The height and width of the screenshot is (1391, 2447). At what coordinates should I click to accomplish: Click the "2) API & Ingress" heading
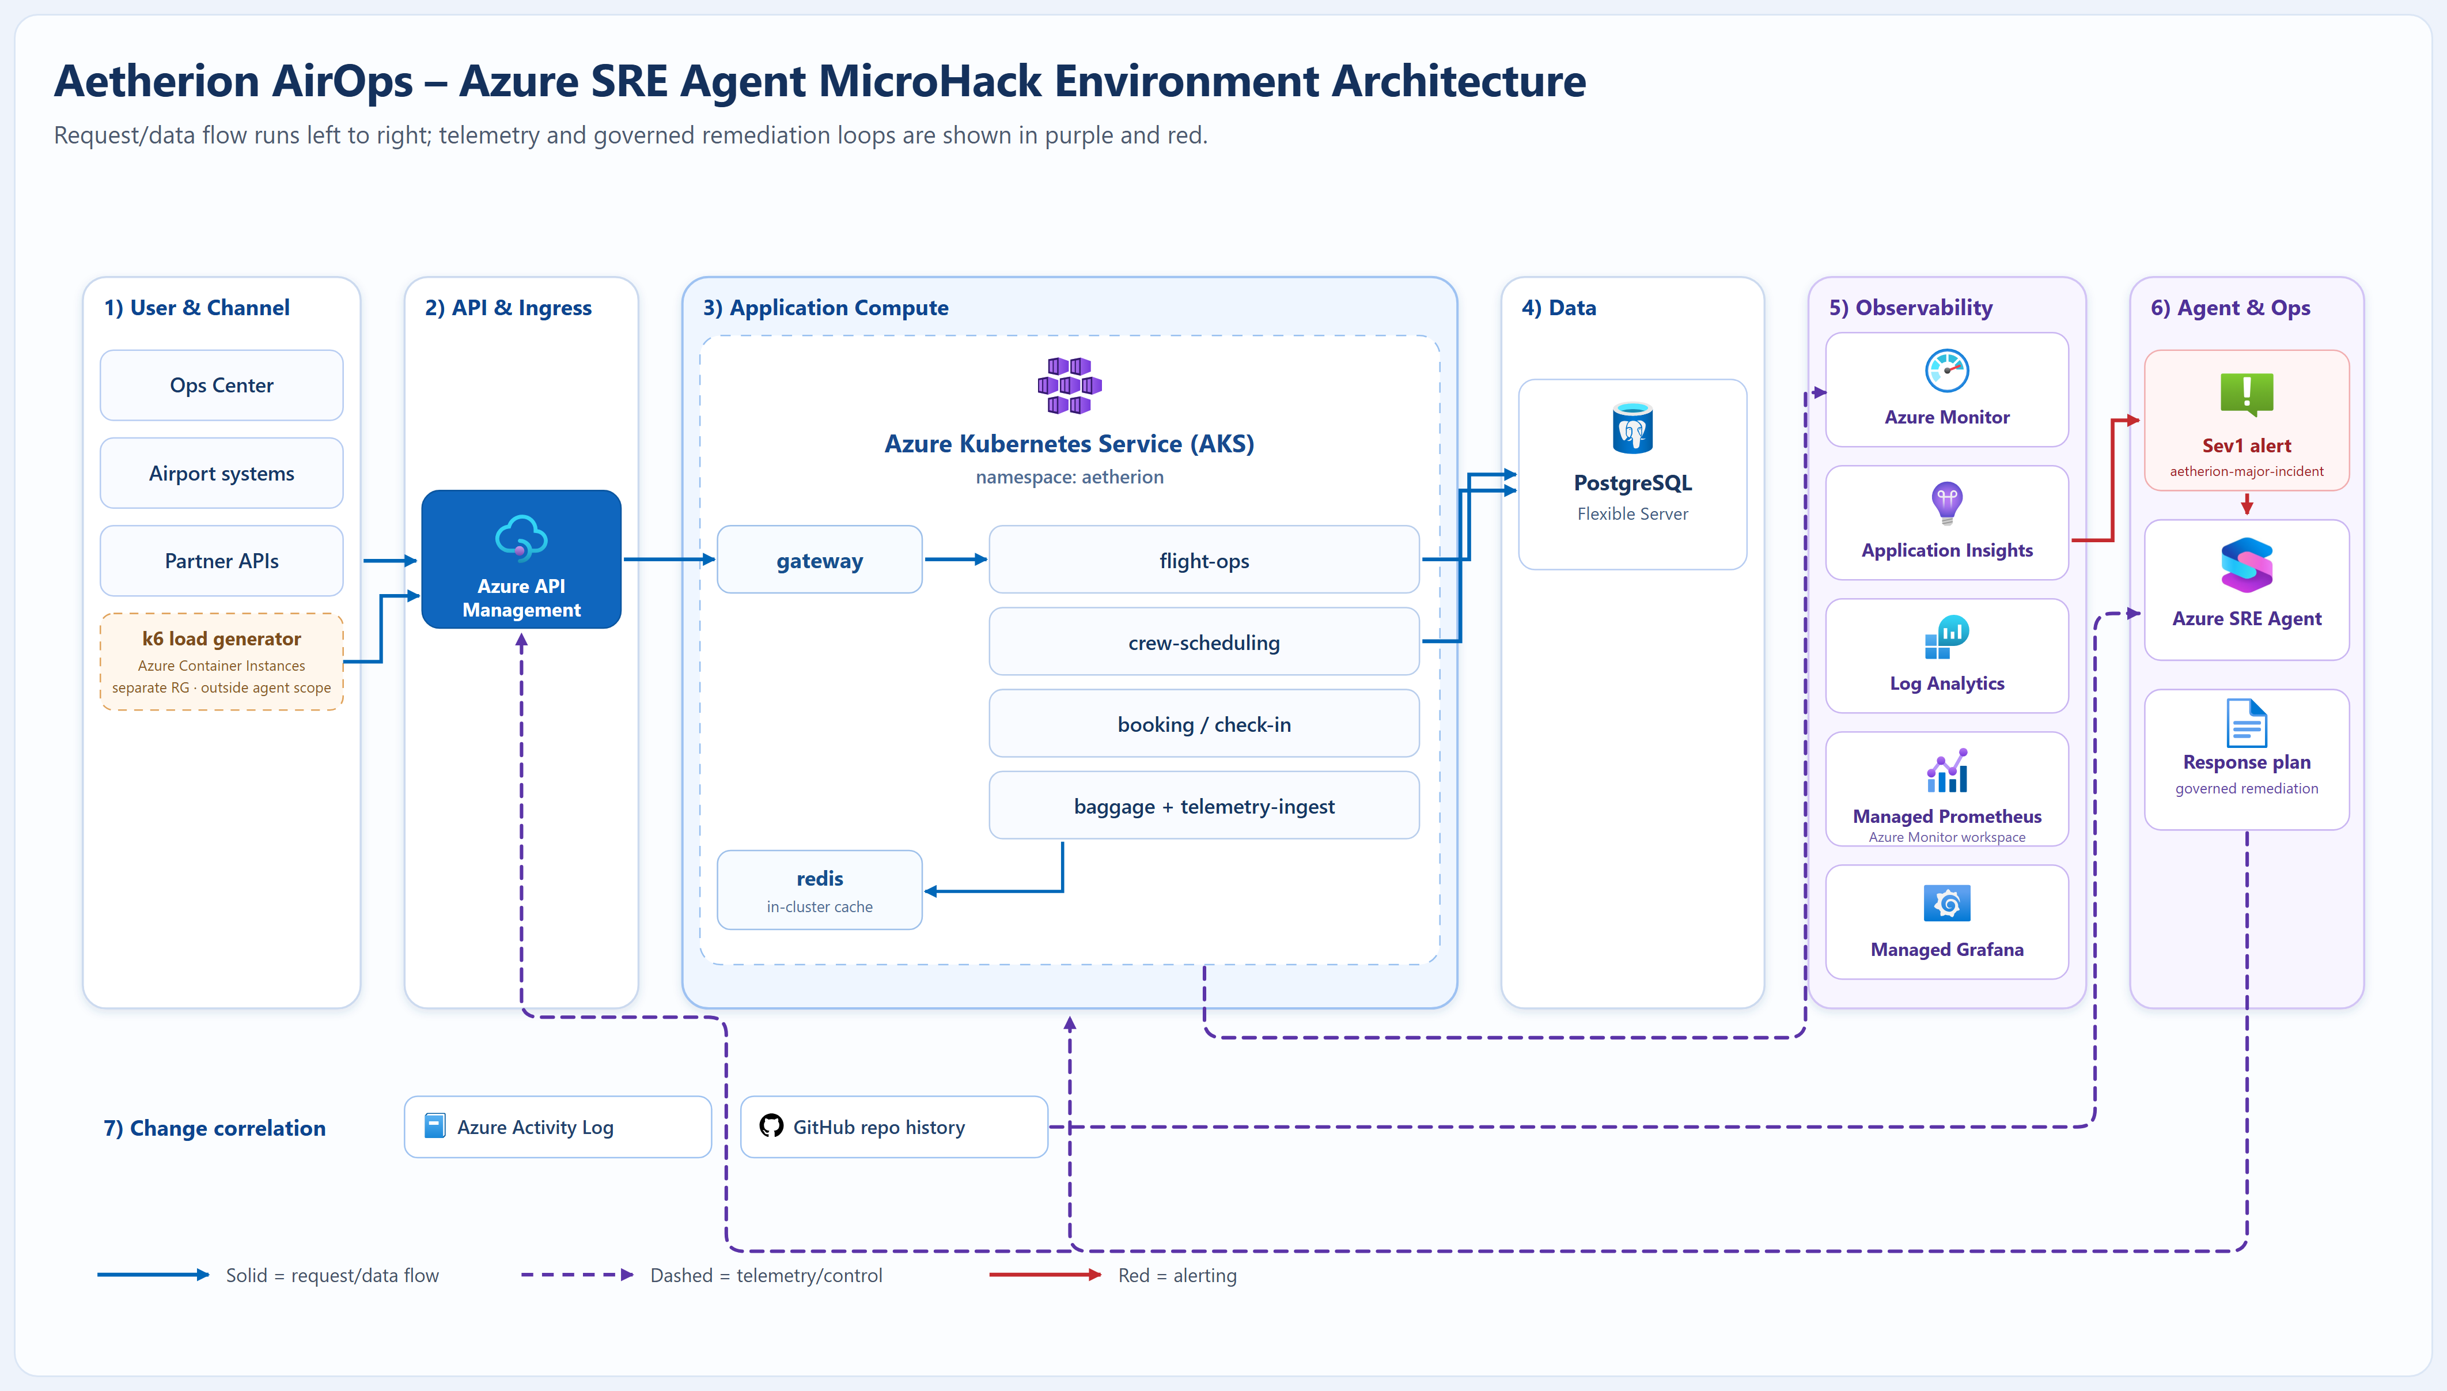508,308
